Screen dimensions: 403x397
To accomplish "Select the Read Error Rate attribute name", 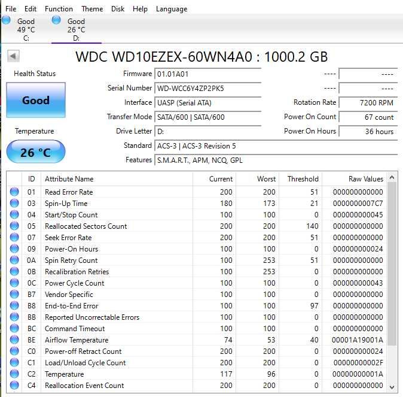I will coord(69,192).
